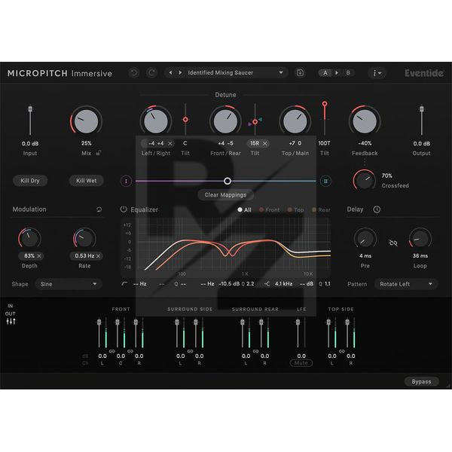Click the Front/Rear detune knob

225,121
